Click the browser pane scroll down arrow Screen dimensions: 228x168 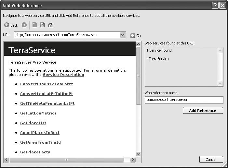[138, 154]
